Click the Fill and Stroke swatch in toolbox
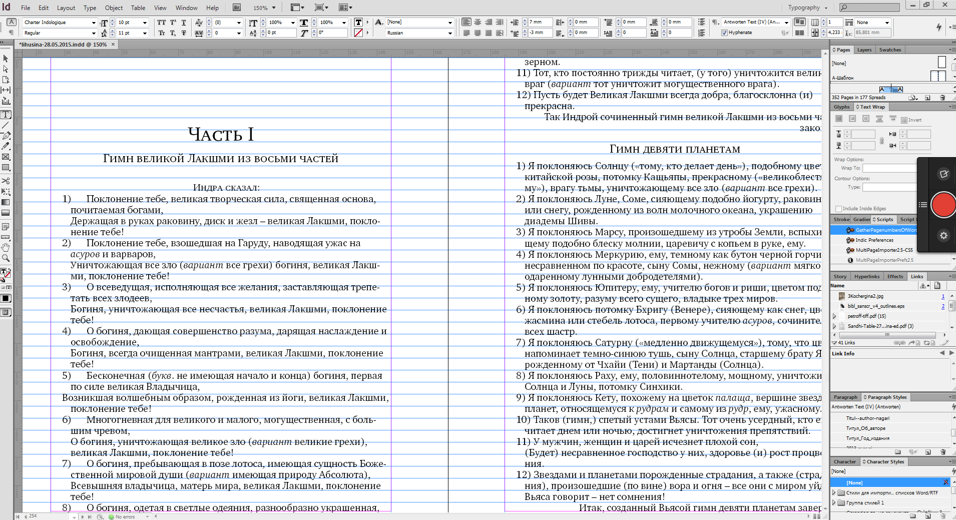 point(5,273)
